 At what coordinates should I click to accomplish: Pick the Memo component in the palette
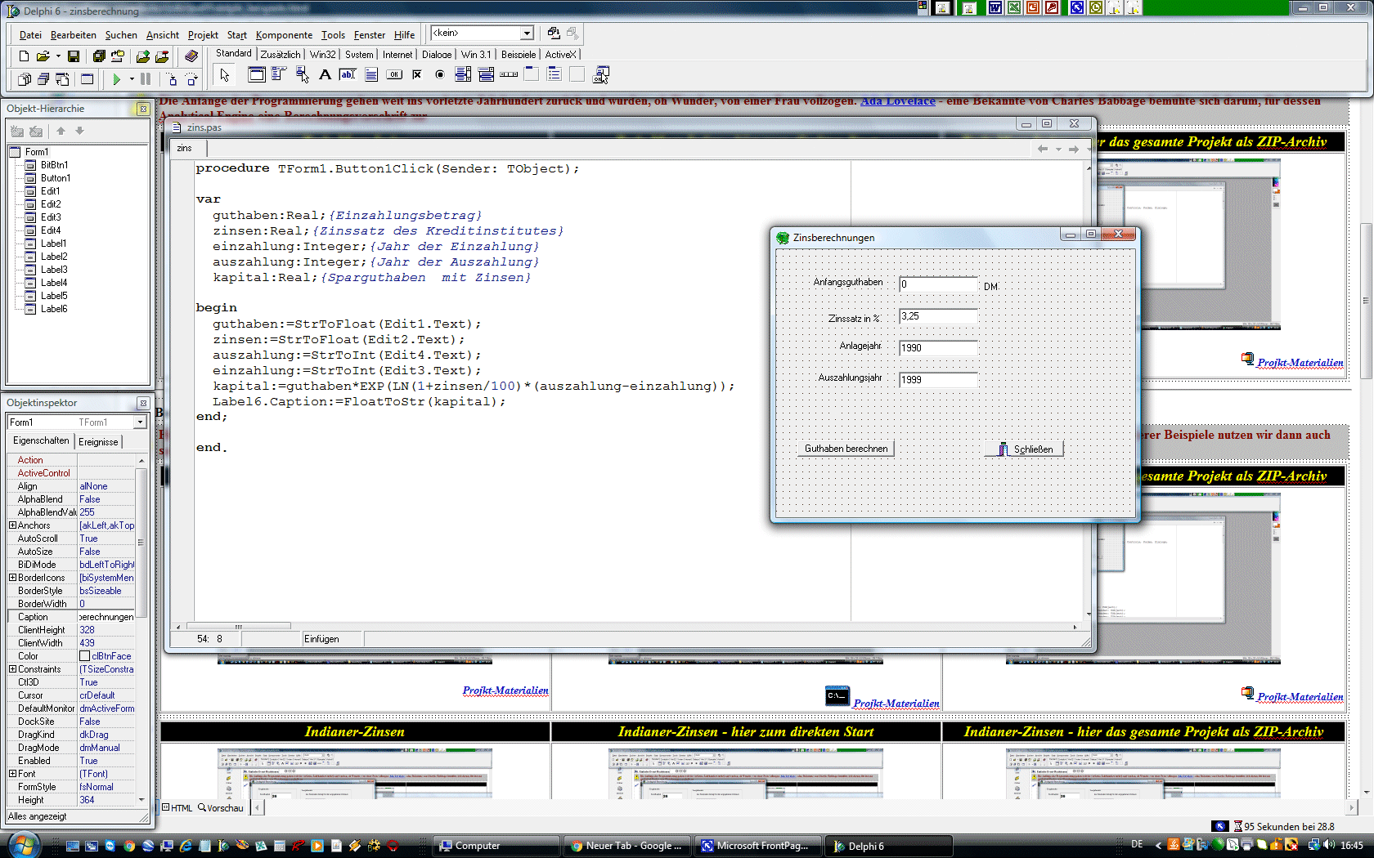click(x=370, y=74)
